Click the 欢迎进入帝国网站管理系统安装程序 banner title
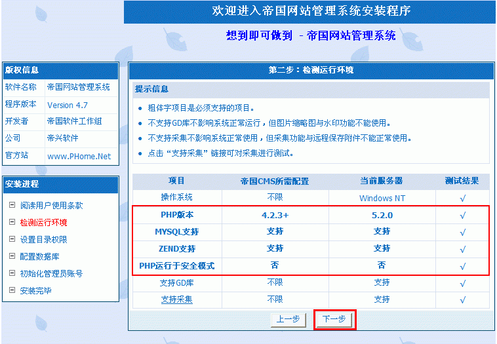Image resolution: width=497 pixels, height=344 pixels. pyautogui.click(x=311, y=10)
